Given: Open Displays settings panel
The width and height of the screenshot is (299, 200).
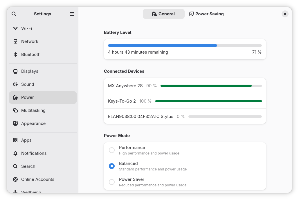Looking at the screenshot, I should 43,71.
